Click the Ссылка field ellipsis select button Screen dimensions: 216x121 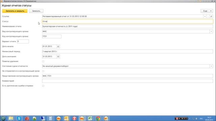coord(208,16)
